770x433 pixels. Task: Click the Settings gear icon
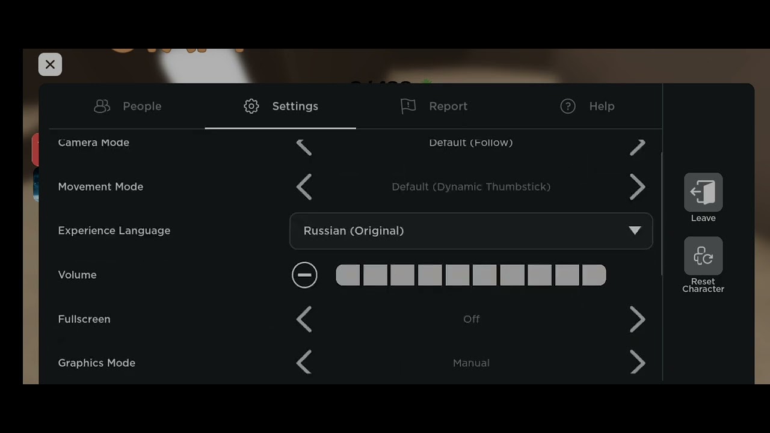coord(251,106)
